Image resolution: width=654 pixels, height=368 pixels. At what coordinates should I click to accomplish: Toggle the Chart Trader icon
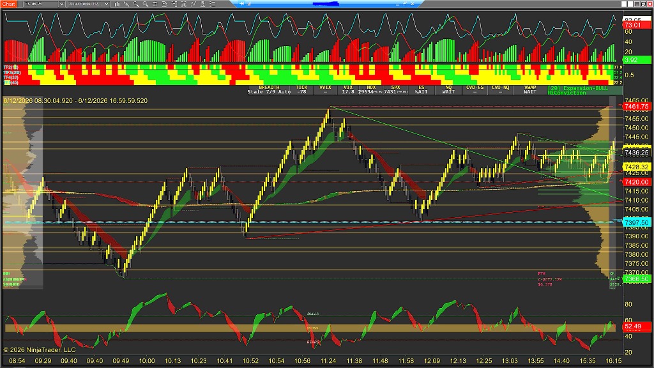(174, 4)
